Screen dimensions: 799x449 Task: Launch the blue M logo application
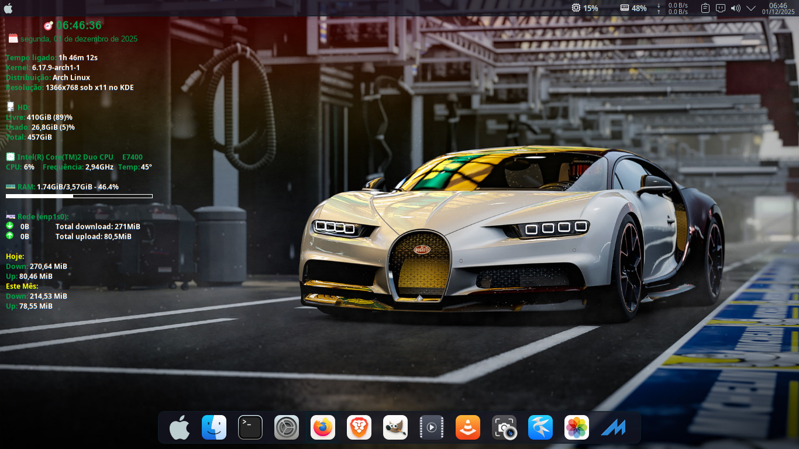point(613,427)
